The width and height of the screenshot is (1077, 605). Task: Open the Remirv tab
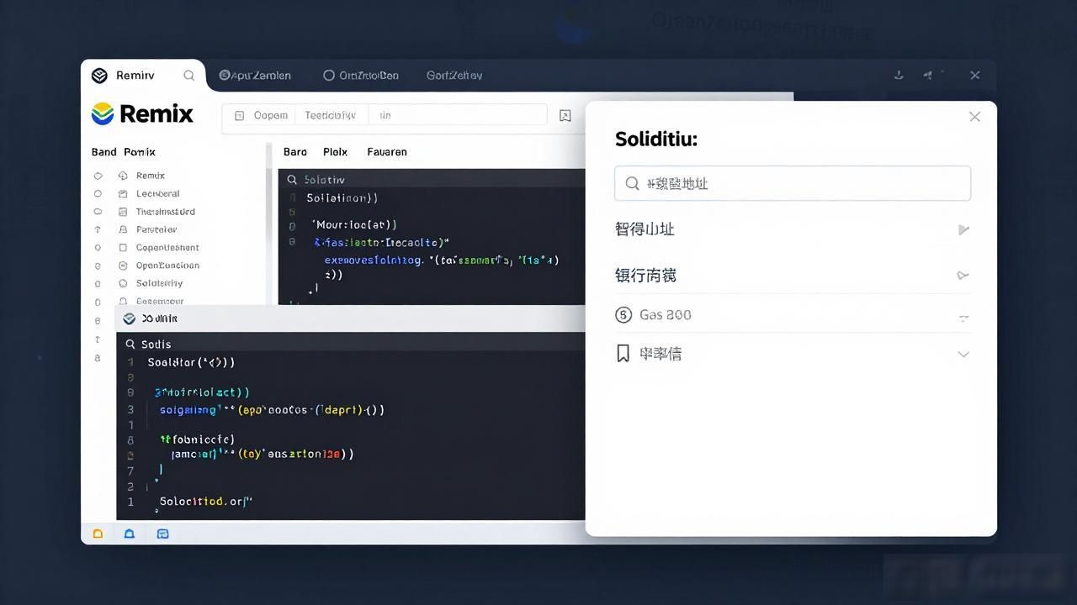143,76
